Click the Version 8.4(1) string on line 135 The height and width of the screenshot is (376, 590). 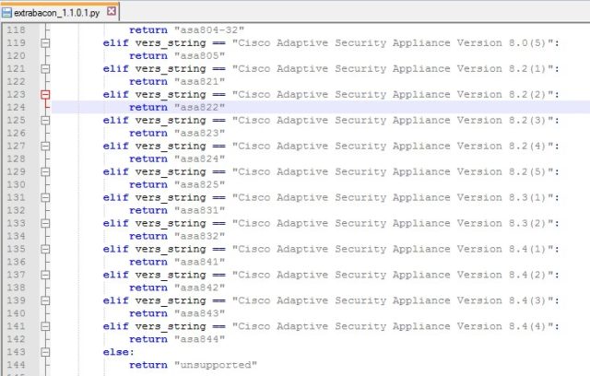(393, 249)
